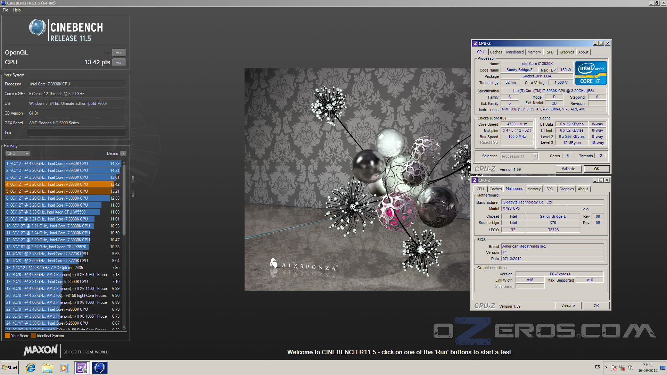
Task: Select ranking row 20 AMD FX-8150
Action: point(63,295)
